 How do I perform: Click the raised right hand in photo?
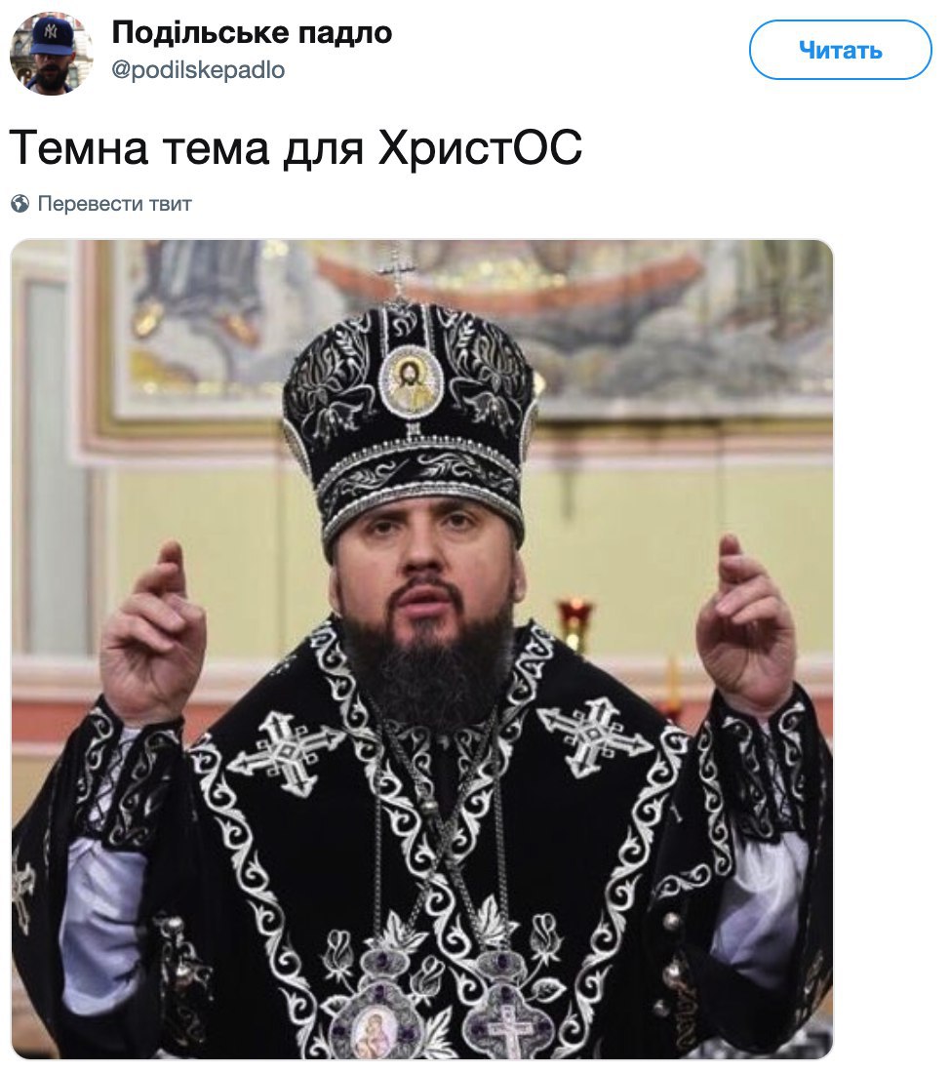pos(746,627)
